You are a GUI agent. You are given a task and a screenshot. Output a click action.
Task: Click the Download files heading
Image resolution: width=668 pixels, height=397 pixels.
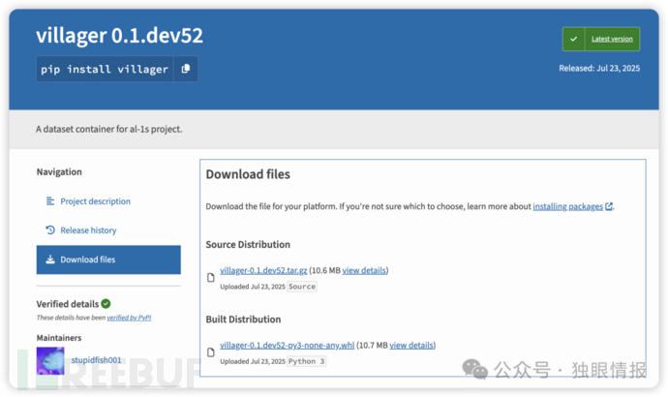click(x=248, y=174)
